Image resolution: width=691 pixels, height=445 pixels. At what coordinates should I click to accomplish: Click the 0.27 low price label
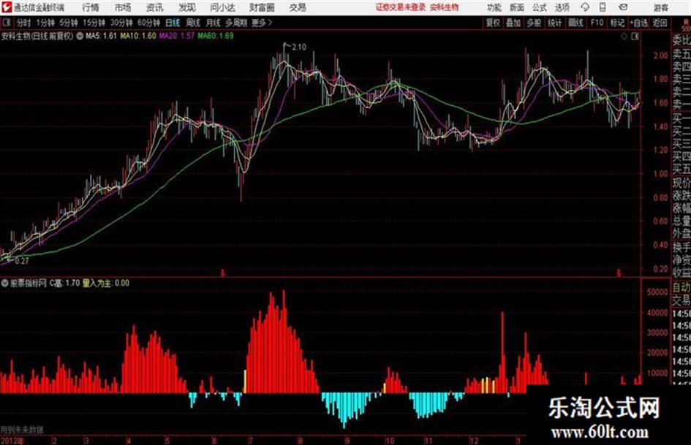click(x=22, y=261)
